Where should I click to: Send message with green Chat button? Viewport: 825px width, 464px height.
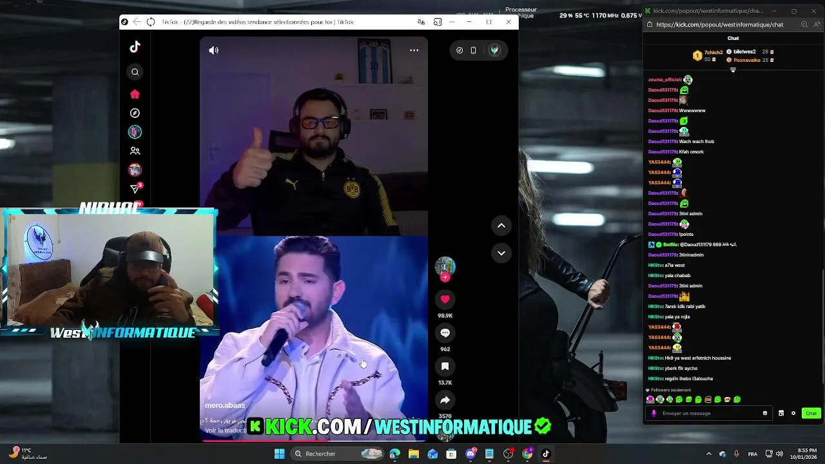tap(811, 413)
